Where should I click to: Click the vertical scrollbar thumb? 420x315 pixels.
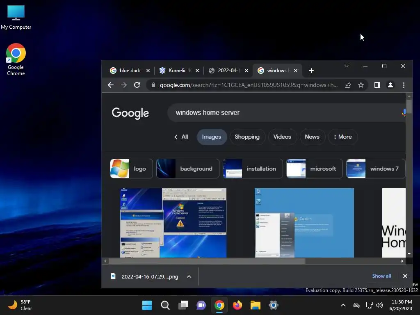click(x=409, y=107)
